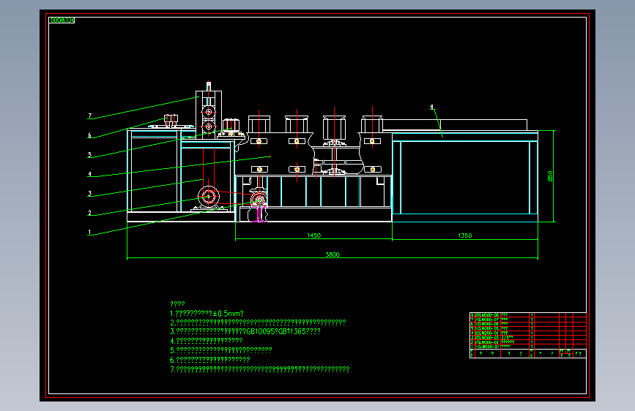Click the mirrored drawing number label top-left

[62, 20]
